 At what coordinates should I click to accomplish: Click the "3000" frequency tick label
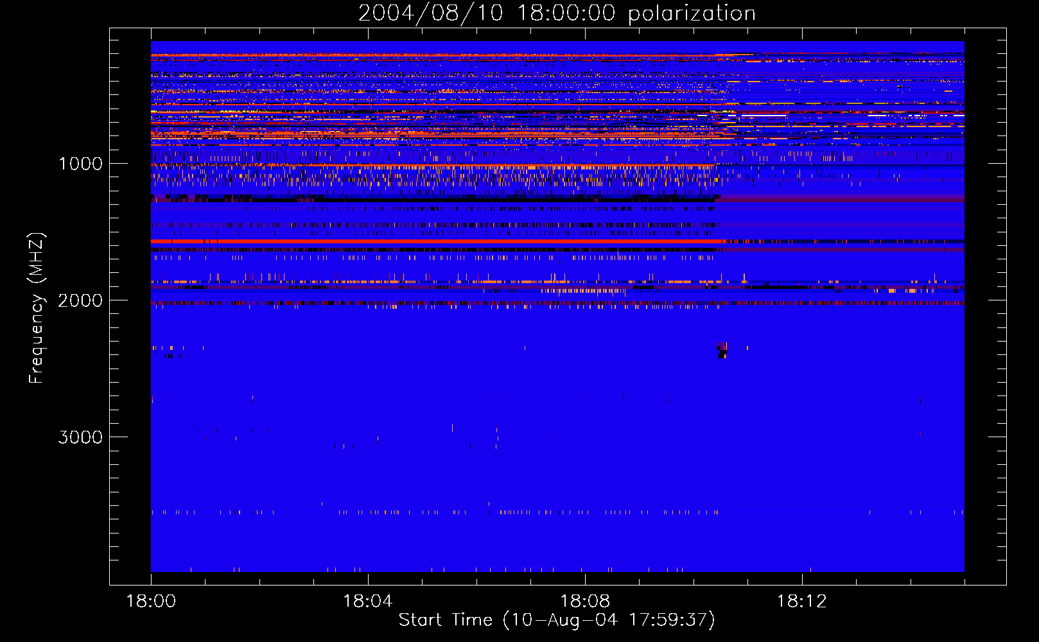[80, 437]
